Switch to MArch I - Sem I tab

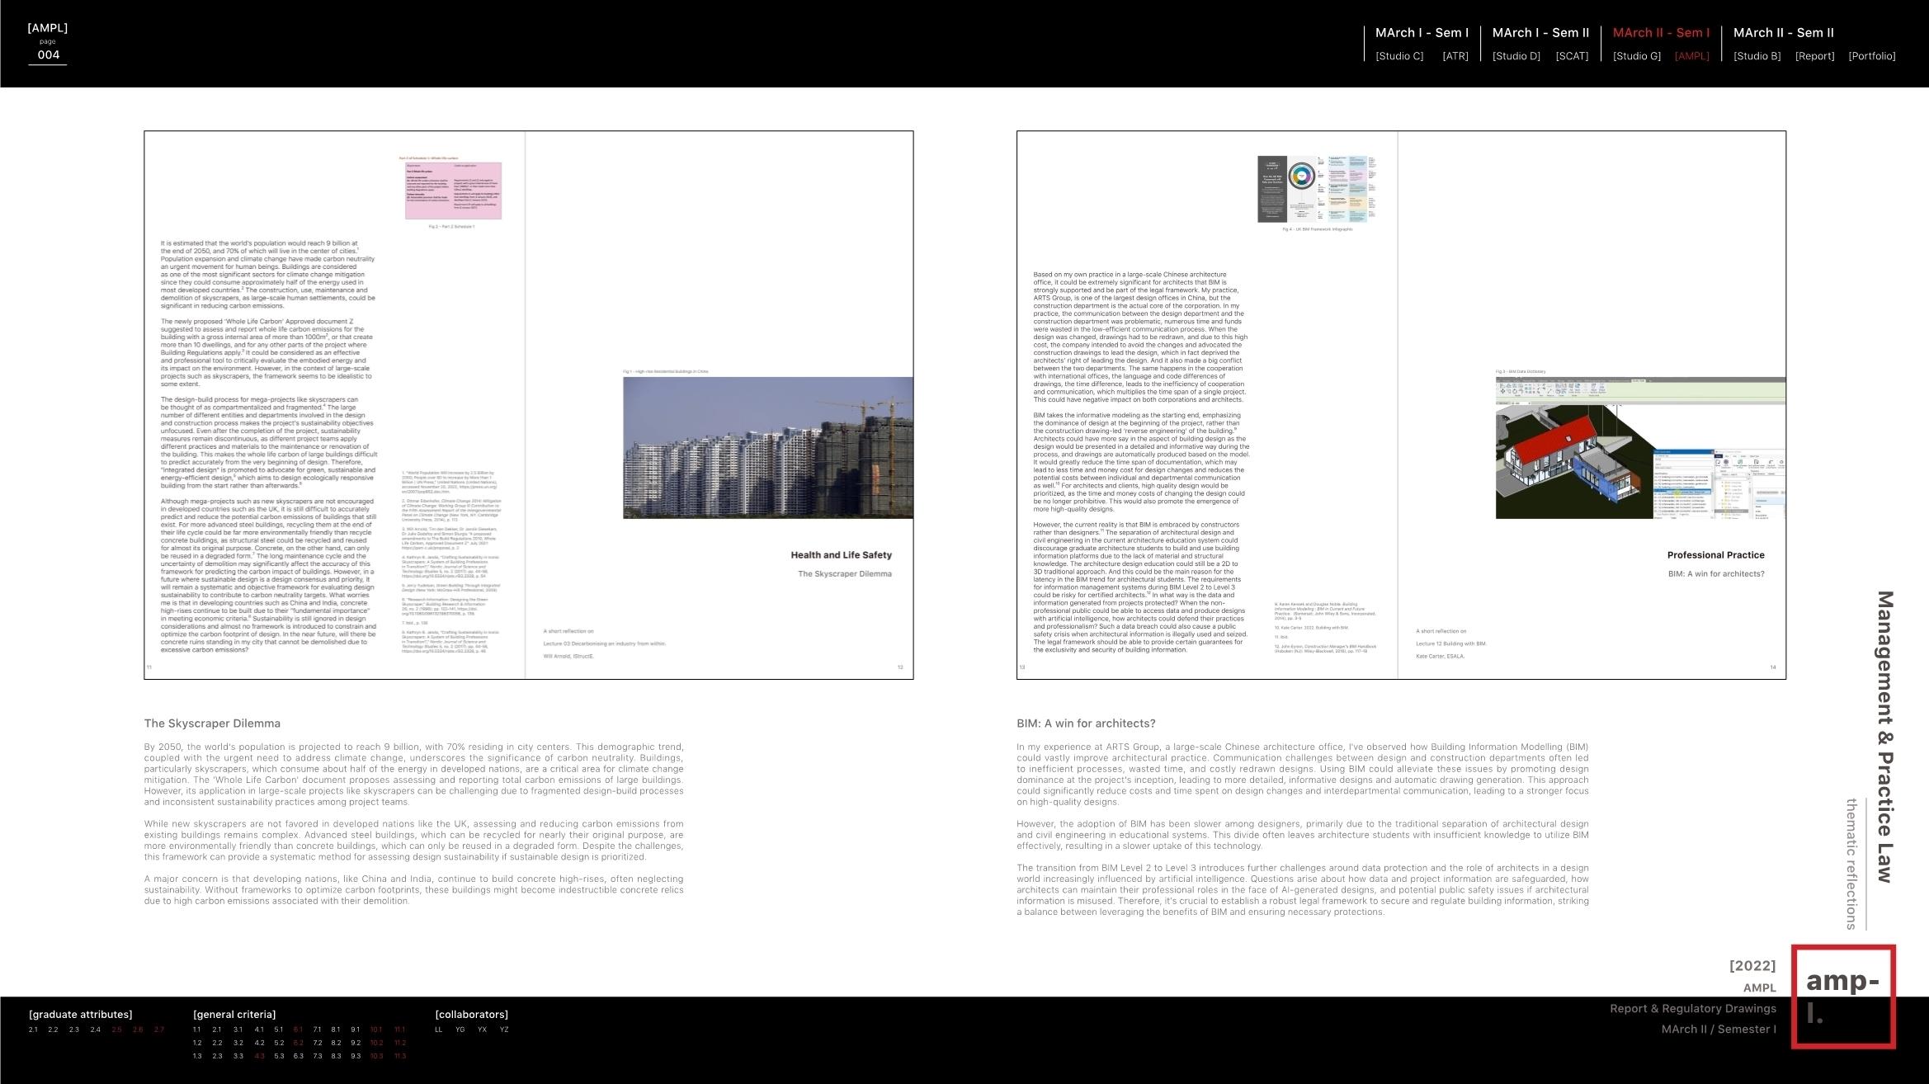(1422, 33)
